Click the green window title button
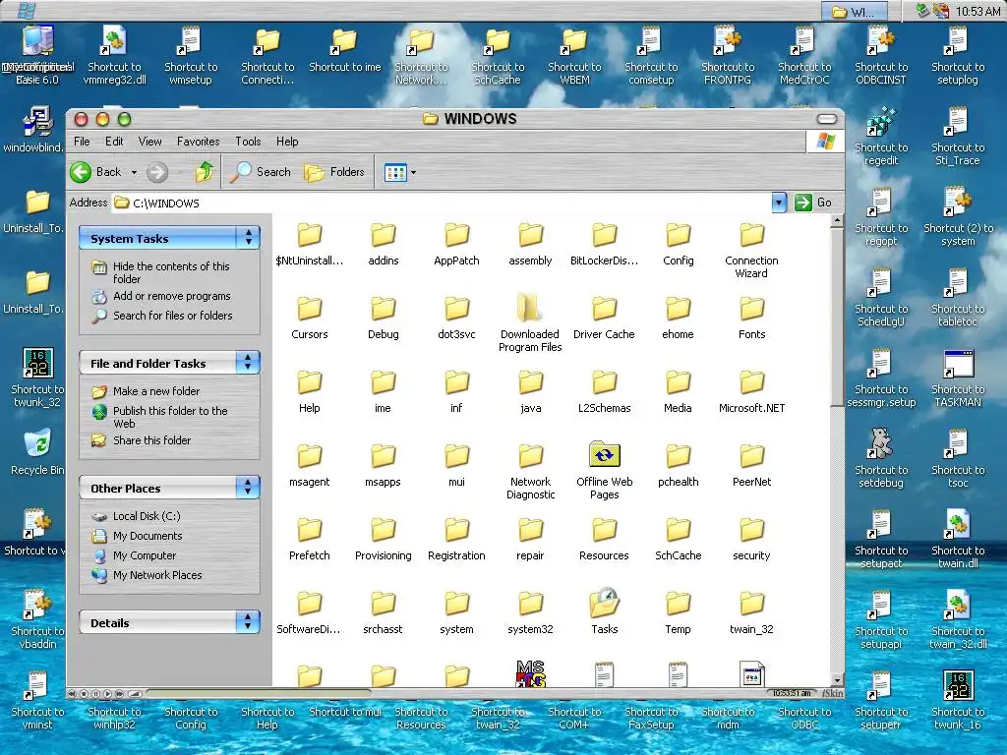Image resolution: width=1007 pixels, height=755 pixels. coord(125,119)
